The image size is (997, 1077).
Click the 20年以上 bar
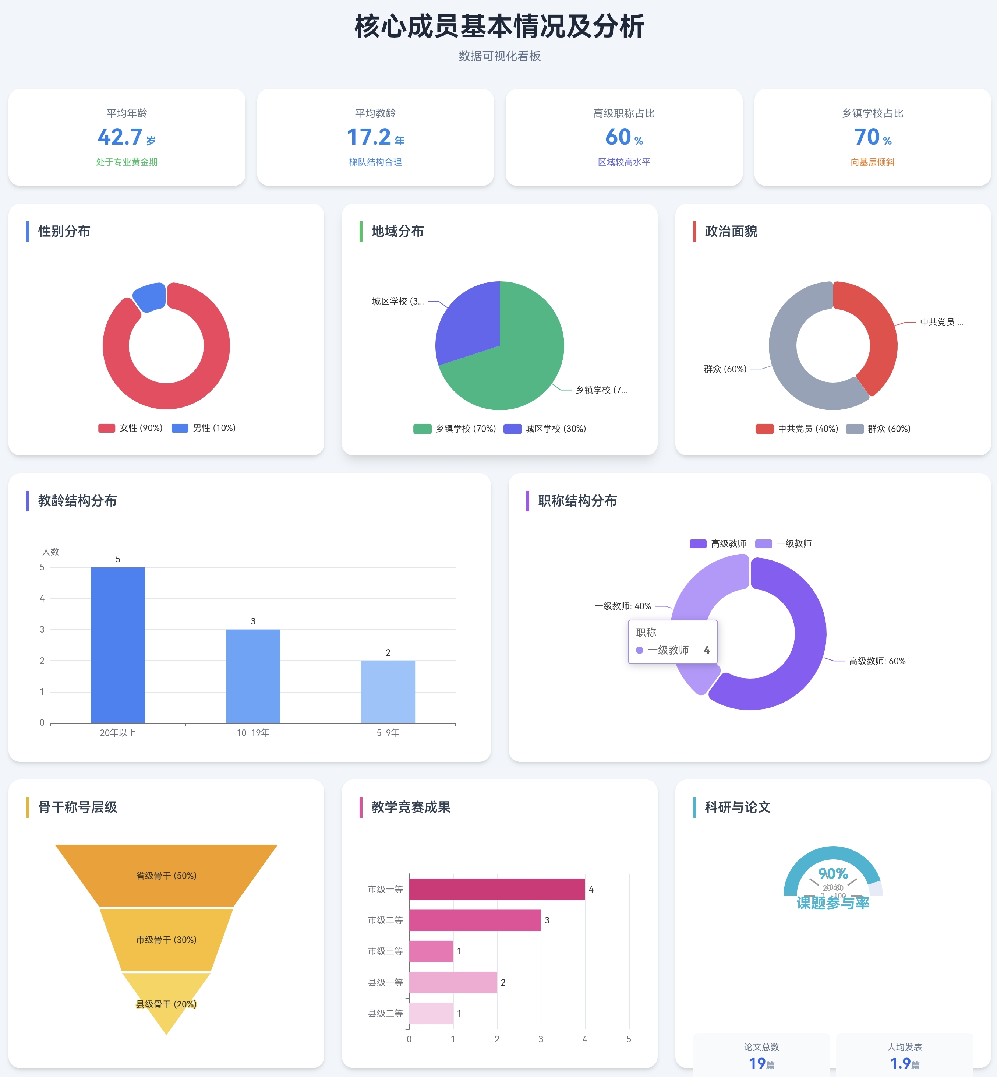pos(118,645)
